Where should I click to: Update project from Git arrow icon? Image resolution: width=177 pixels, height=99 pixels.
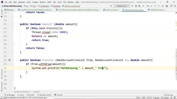152,6
